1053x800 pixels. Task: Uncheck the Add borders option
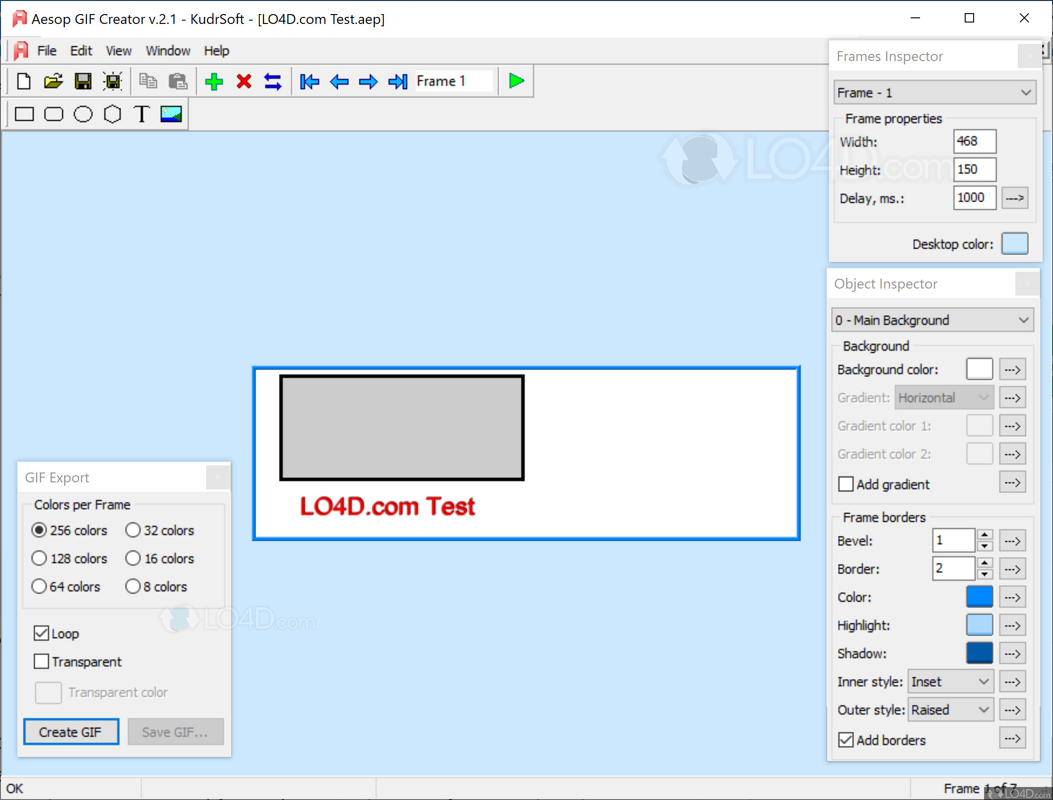[846, 739]
